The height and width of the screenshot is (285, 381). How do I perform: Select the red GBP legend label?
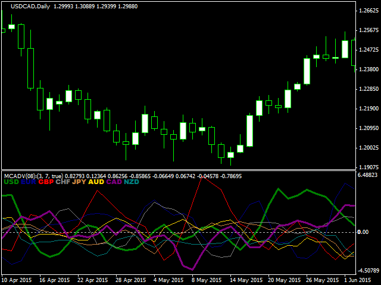46,182
